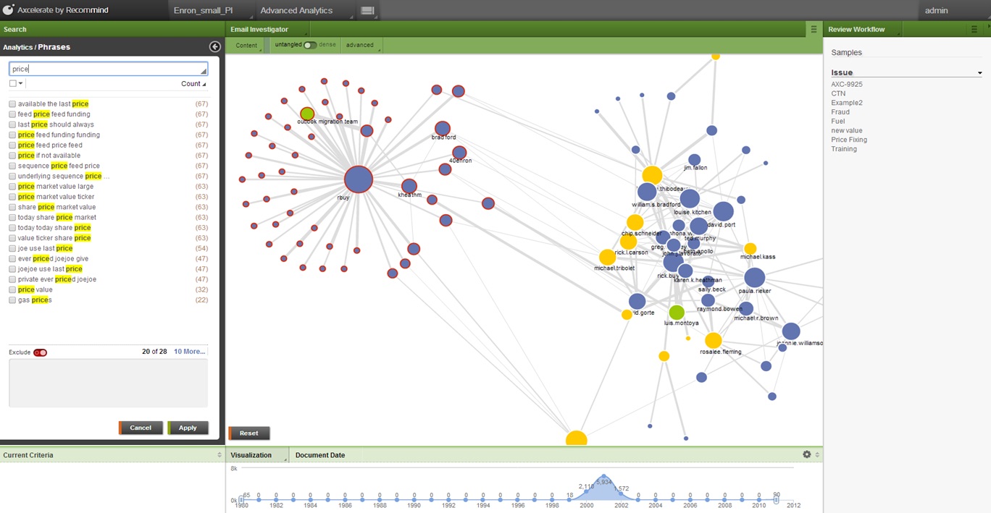Screen dimensions: 991x513
Task: Load phrases via '10 More...' link
Action: pyautogui.click(x=189, y=352)
